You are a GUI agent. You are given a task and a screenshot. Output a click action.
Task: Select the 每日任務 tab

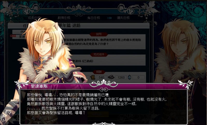point(94,18)
